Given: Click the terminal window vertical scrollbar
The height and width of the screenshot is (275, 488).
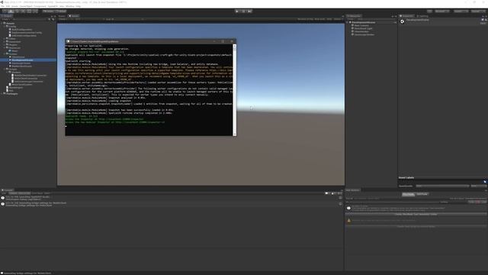Looking at the screenshot, I should [235, 90].
